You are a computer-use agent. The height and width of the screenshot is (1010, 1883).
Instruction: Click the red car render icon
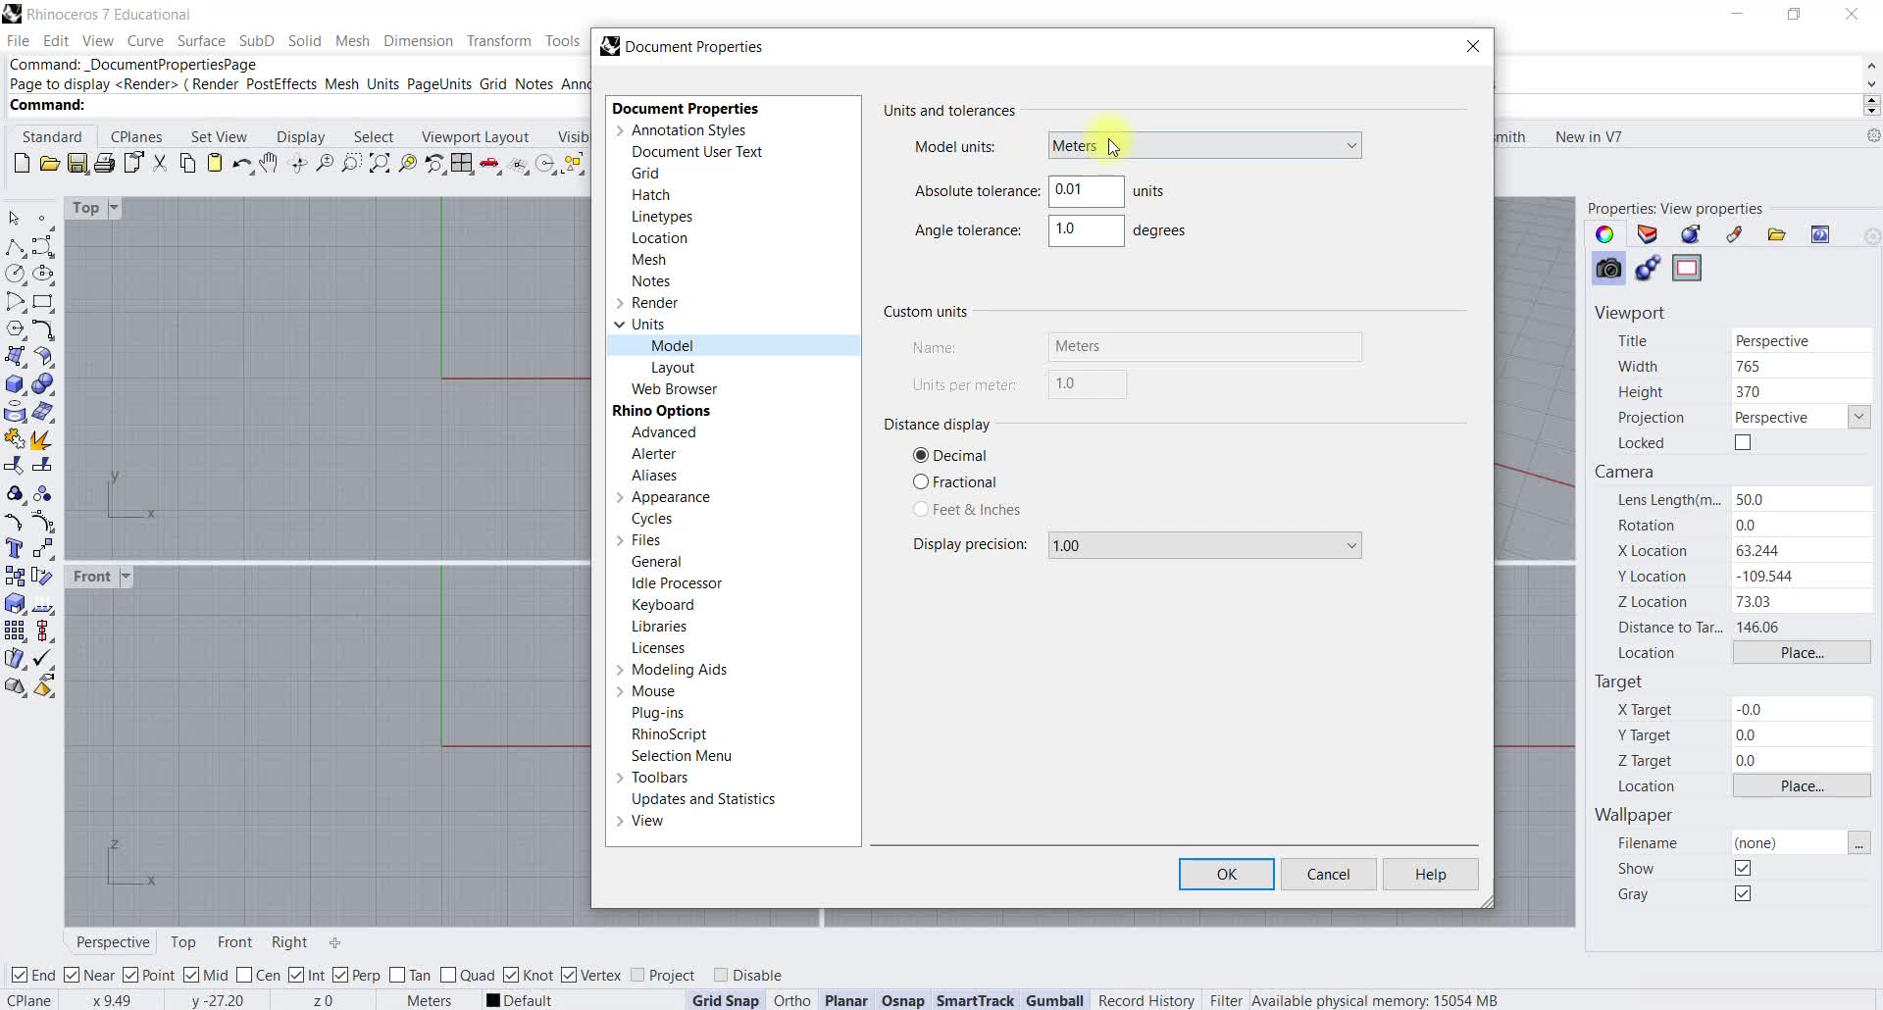pos(490,164)
